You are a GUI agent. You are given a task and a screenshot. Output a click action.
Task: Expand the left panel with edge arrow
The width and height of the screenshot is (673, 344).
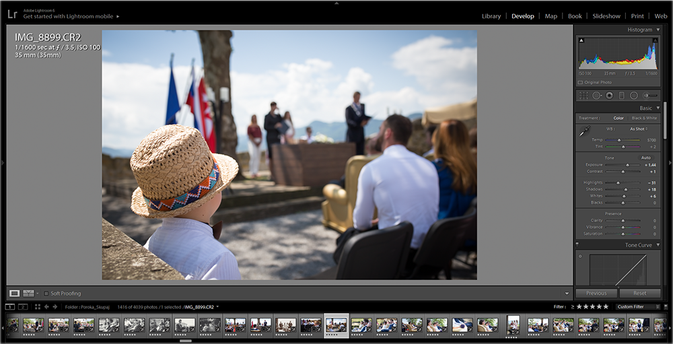(x=3, y=163)
